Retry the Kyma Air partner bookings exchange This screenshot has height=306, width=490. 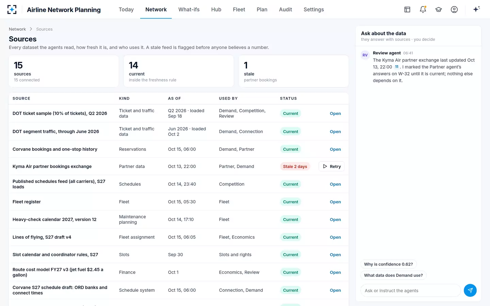click(332, 166)
